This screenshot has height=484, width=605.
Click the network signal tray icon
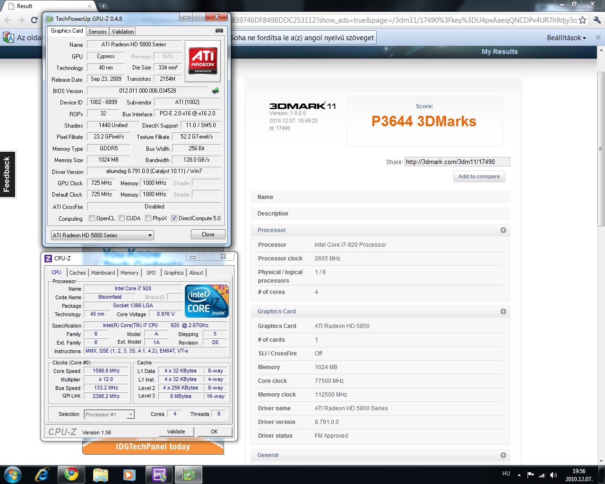click(542, 475)
